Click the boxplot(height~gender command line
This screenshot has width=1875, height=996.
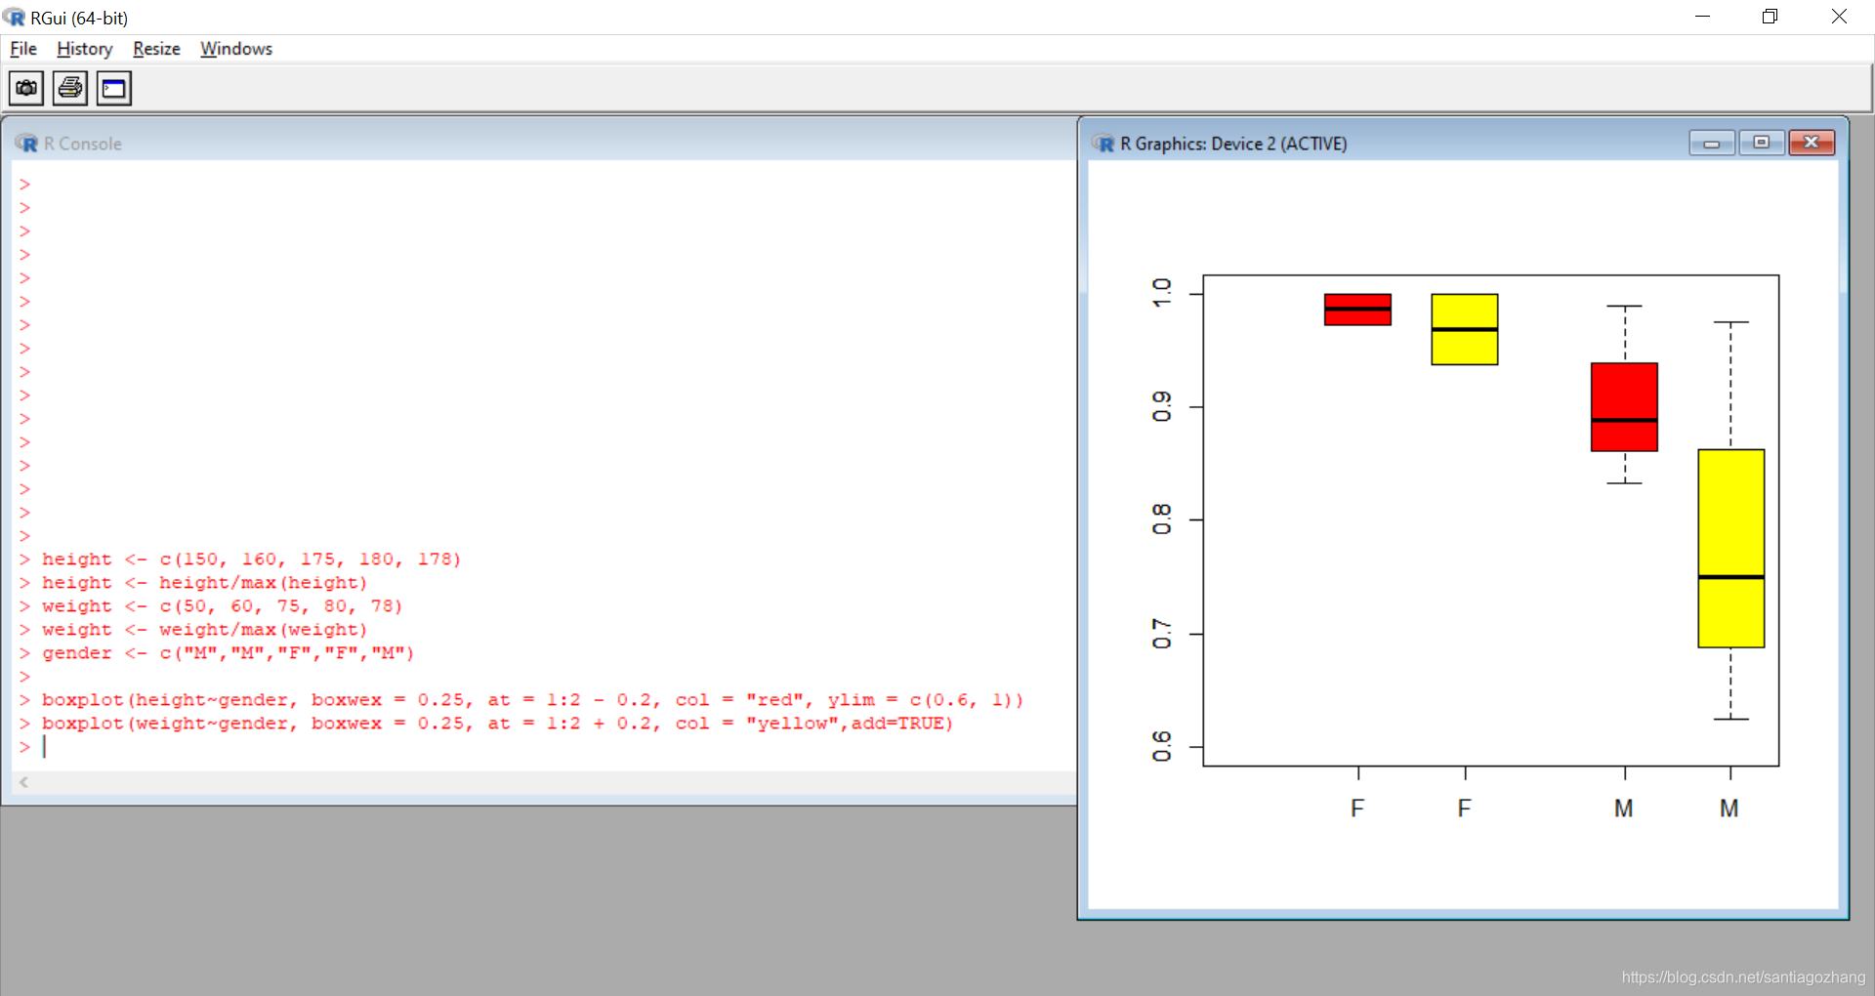(x=532, y=700)
